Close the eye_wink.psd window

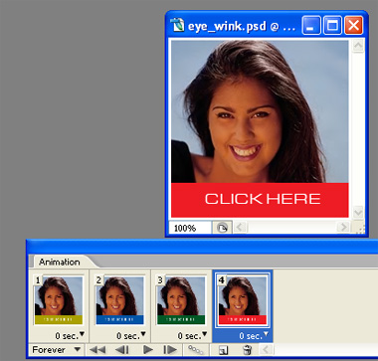click(354, 25)
